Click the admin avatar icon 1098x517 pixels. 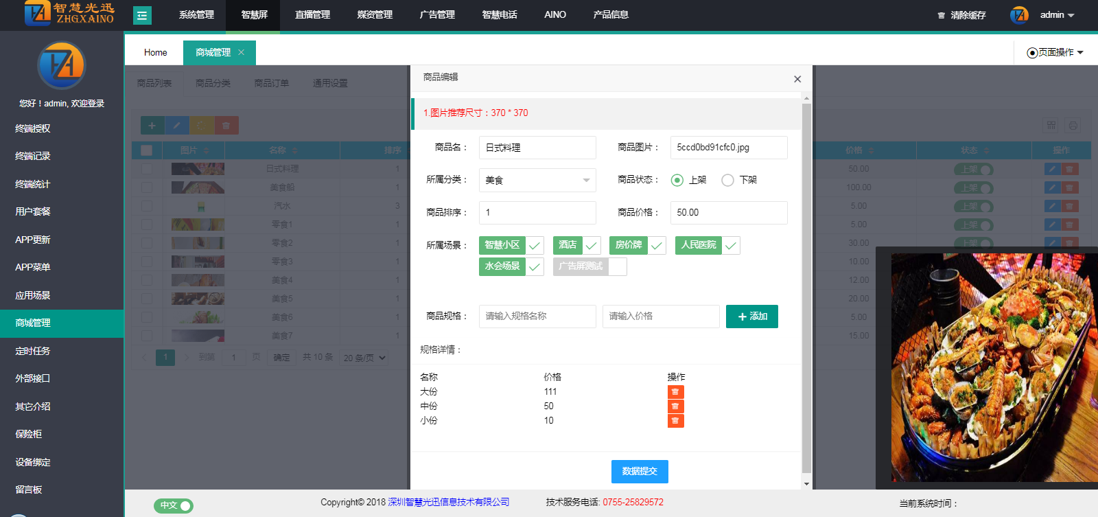click(1019, 15)
